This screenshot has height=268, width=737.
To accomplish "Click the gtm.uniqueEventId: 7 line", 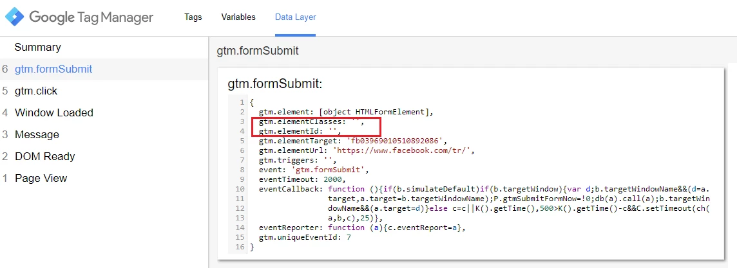I will (x=305, y=238).
